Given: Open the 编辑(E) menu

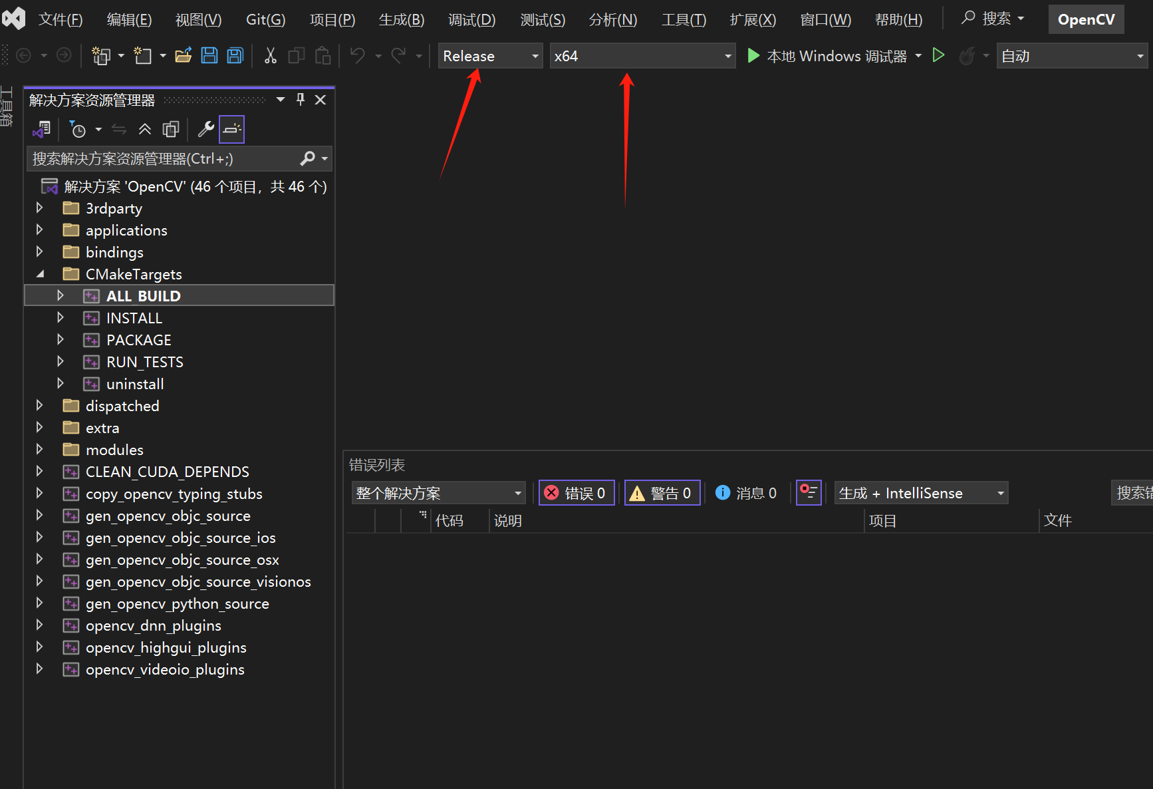Looking at the screenshot, I should pyautogui.click(x=129, y=19).
